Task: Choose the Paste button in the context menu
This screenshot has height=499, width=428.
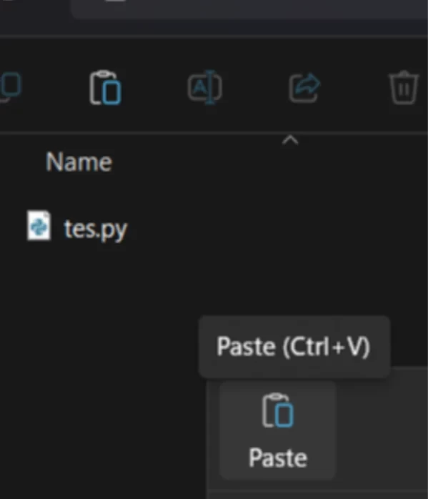Action: (x=278, y=430)
